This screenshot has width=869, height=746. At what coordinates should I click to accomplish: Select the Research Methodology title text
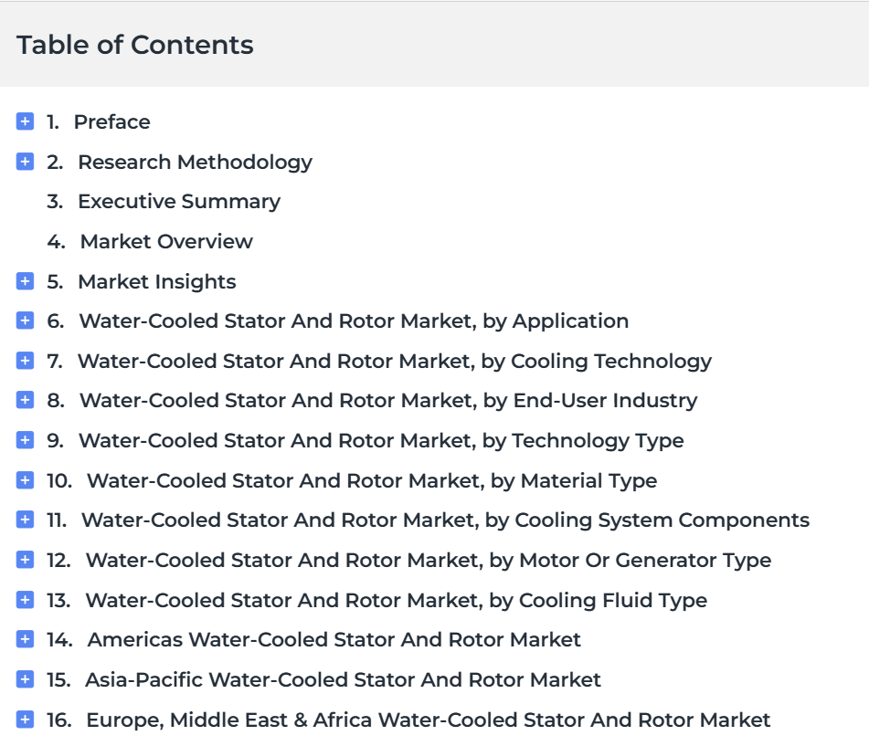195,163
